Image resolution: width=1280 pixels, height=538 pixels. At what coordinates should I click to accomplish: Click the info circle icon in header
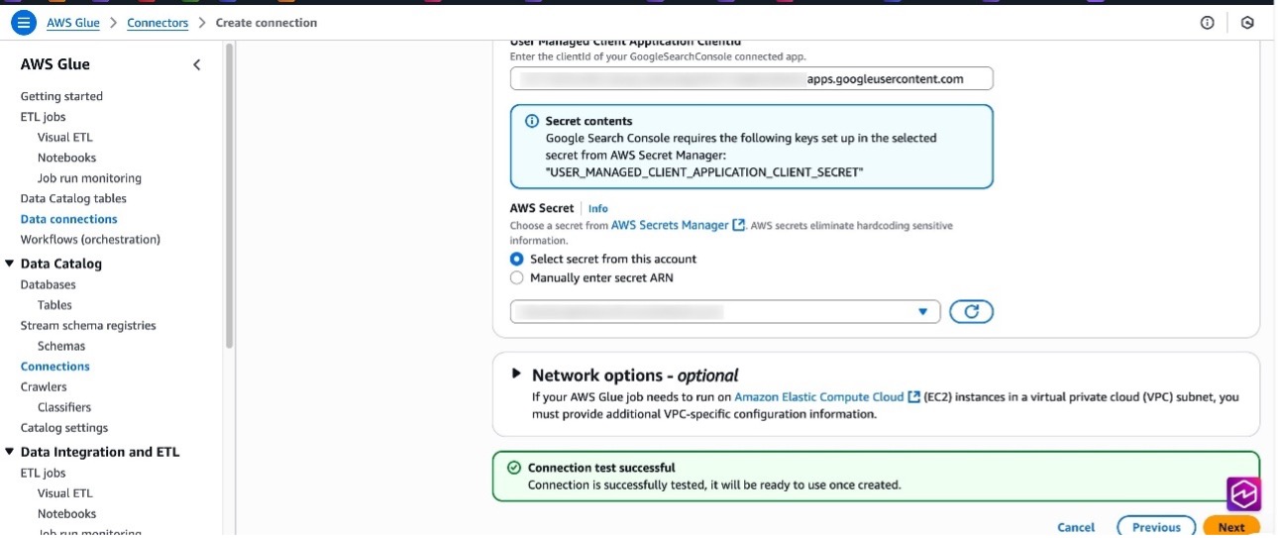click(x=1207, y=23)
